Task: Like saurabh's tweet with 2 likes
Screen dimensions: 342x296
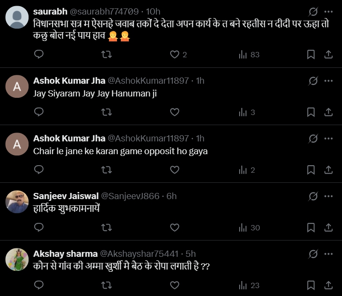Action: click(x=175, y=54)
